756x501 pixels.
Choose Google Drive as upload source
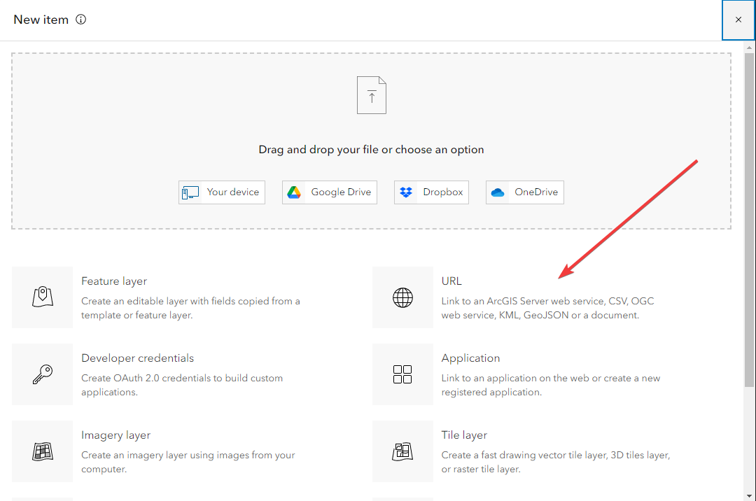pyautogui.click(x=329, y=192)
